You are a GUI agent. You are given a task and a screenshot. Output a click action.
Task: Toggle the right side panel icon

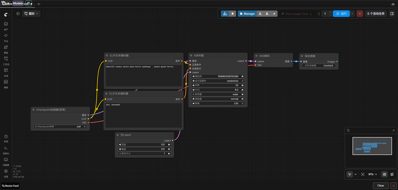pos(392,14)
